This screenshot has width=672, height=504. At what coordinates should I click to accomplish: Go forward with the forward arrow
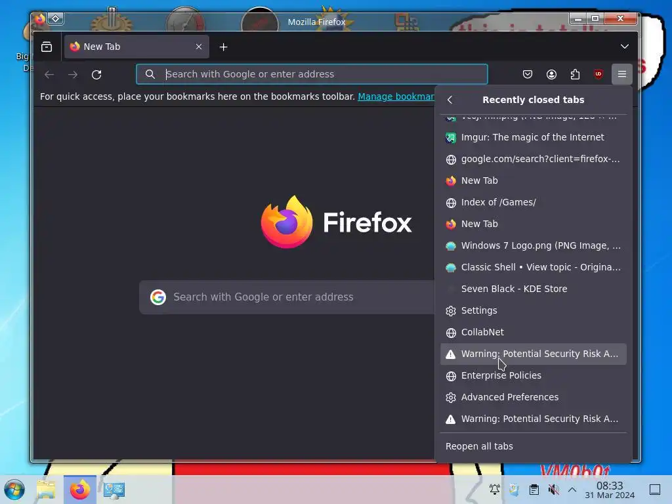[x=73, y=75]
